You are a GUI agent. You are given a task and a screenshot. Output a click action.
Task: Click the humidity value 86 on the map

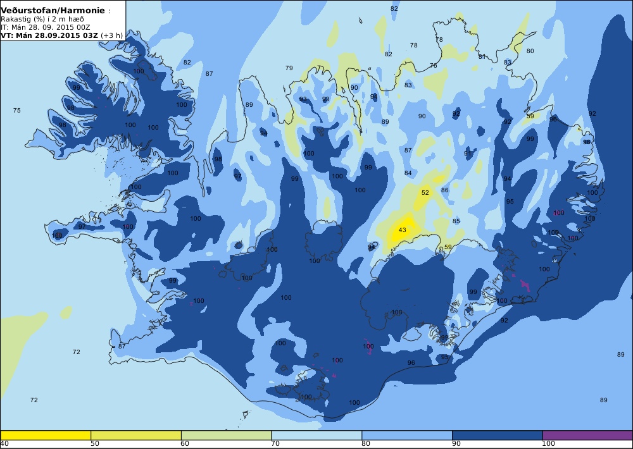click(x=445, y=190)
